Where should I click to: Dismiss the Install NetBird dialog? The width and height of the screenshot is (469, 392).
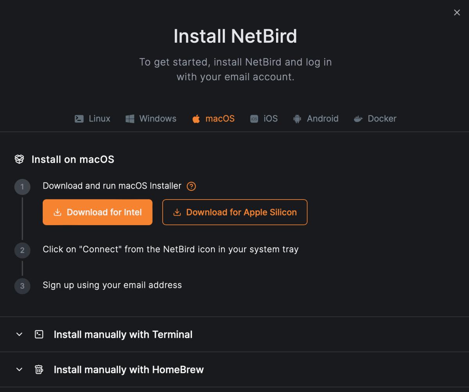(456, 12)
